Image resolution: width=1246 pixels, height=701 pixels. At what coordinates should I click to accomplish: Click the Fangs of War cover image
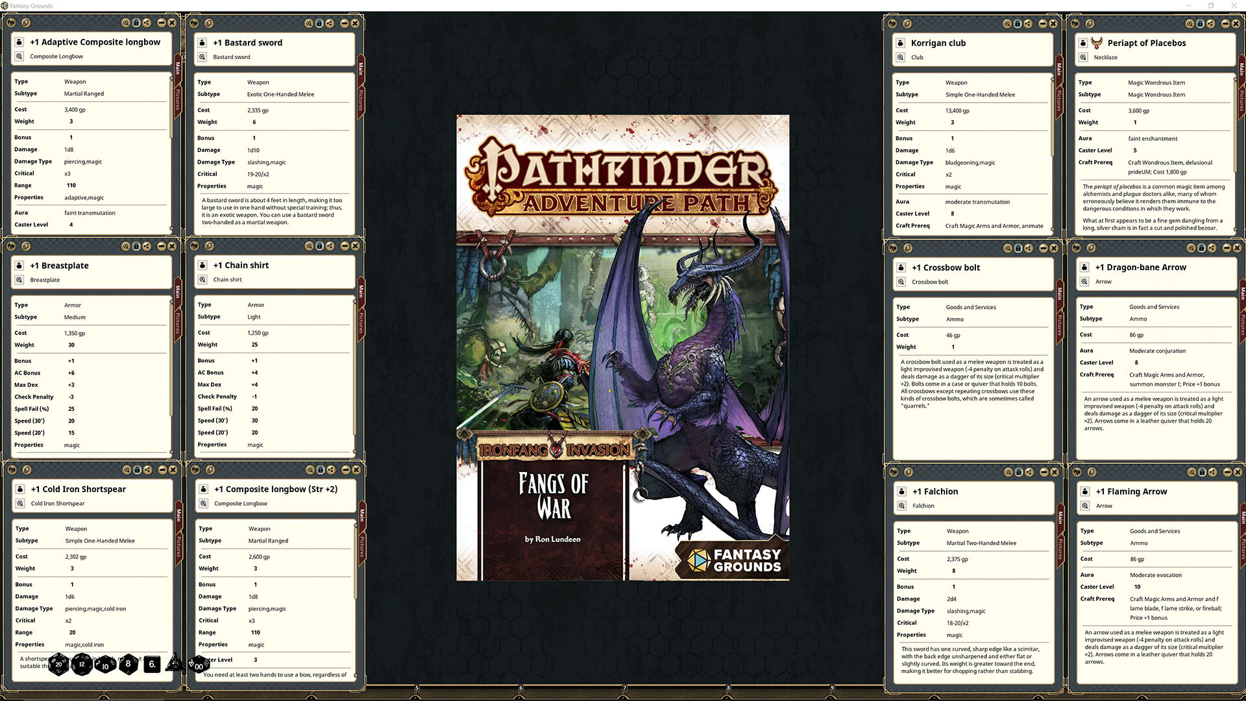(x=622, y=347)
